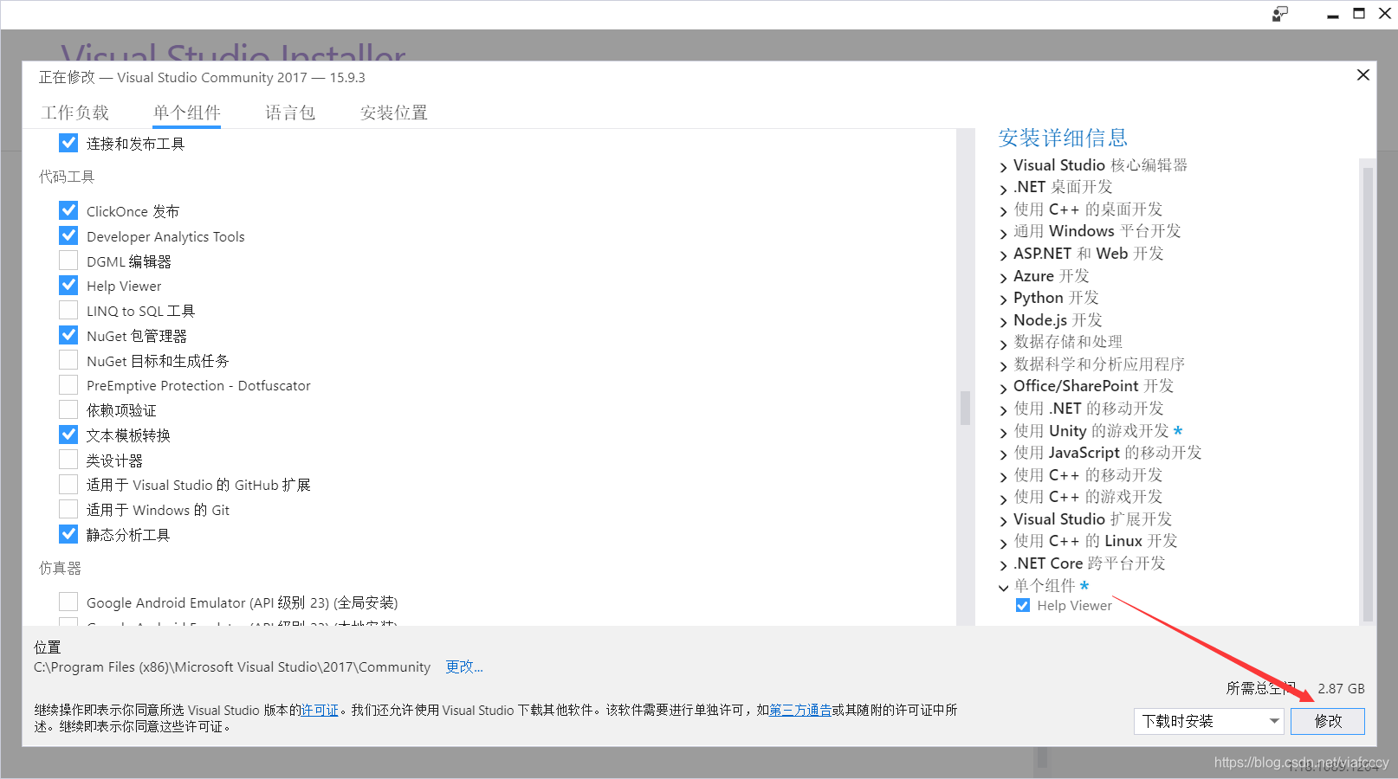Click the feedback icon in the title bar

[x=1280, y=14]
